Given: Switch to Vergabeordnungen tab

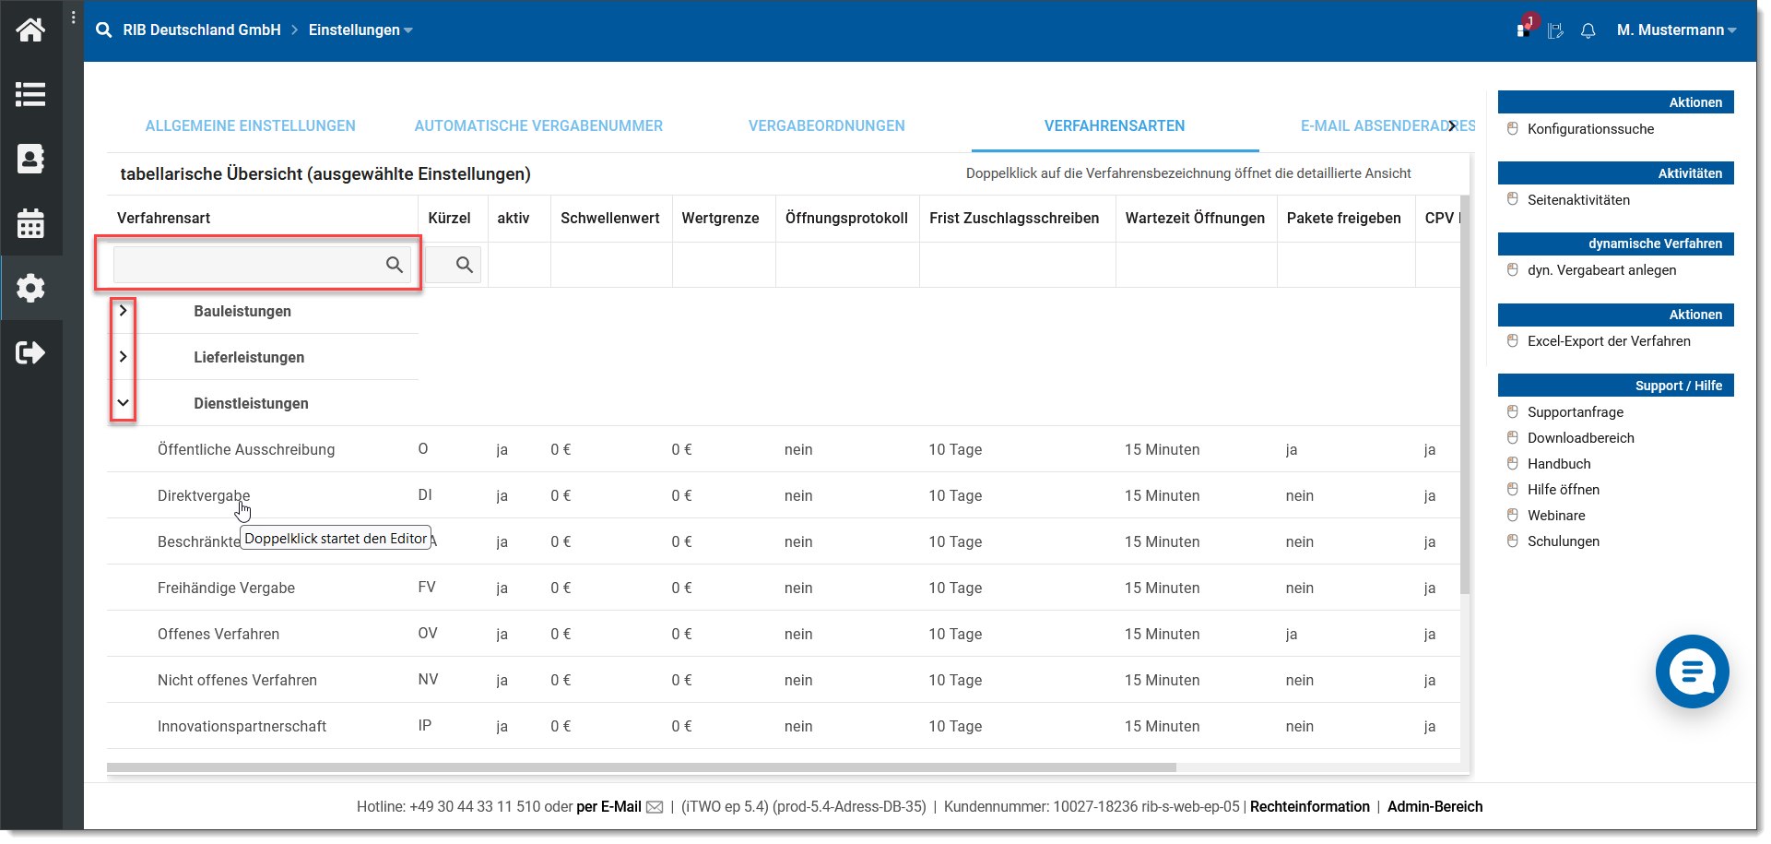Looking at the screenshot, I should 827,126.
